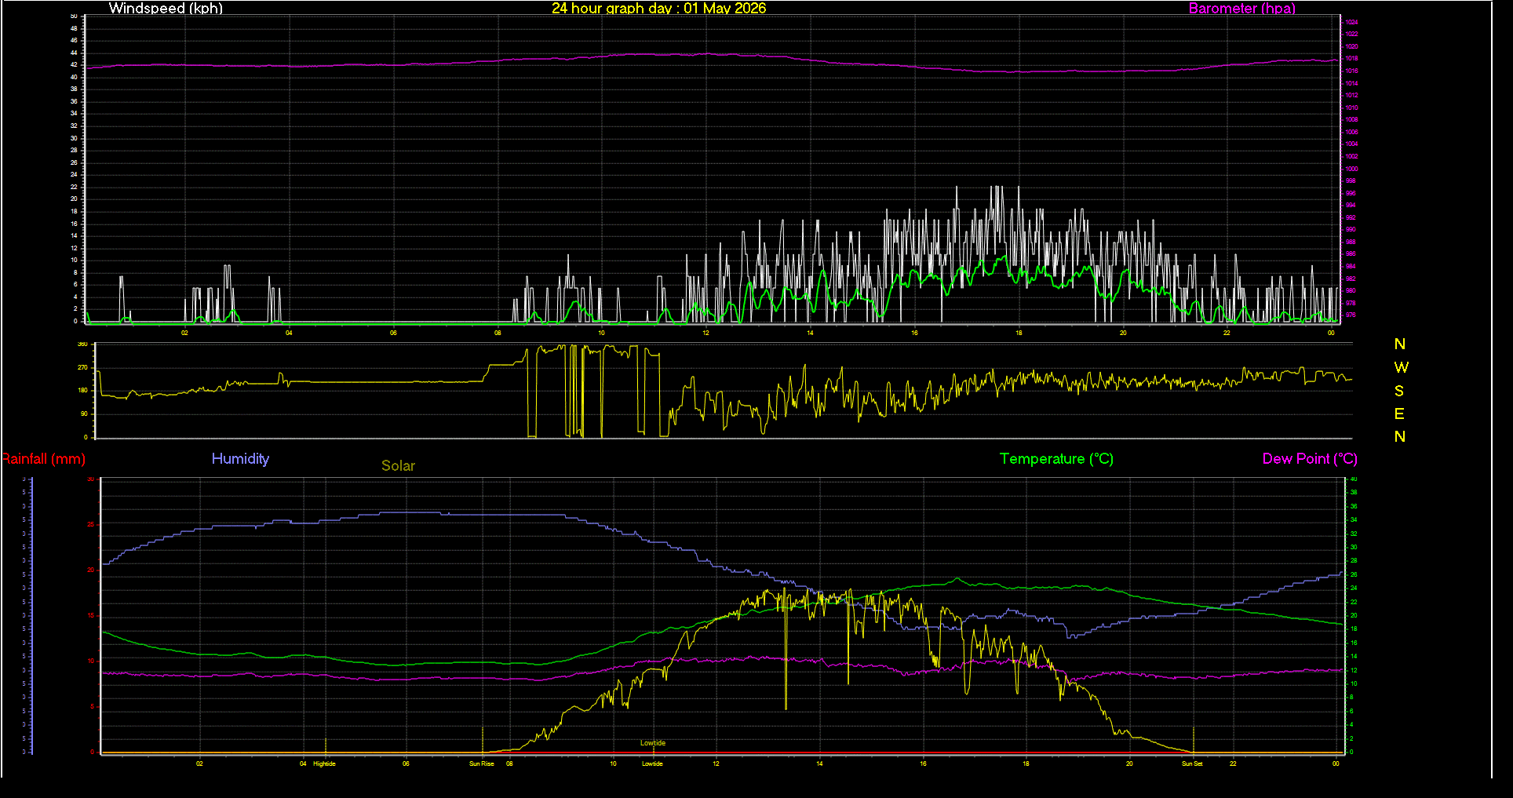Click the "Solar" legend label
Image resolution: width=1513 pixels, height=798 pixels.
click(398, 466)
